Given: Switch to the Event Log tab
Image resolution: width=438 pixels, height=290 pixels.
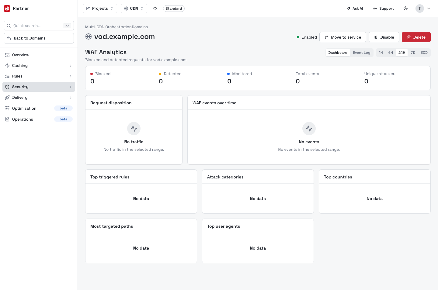Looking at the screenshot, I should click(361, 53).
